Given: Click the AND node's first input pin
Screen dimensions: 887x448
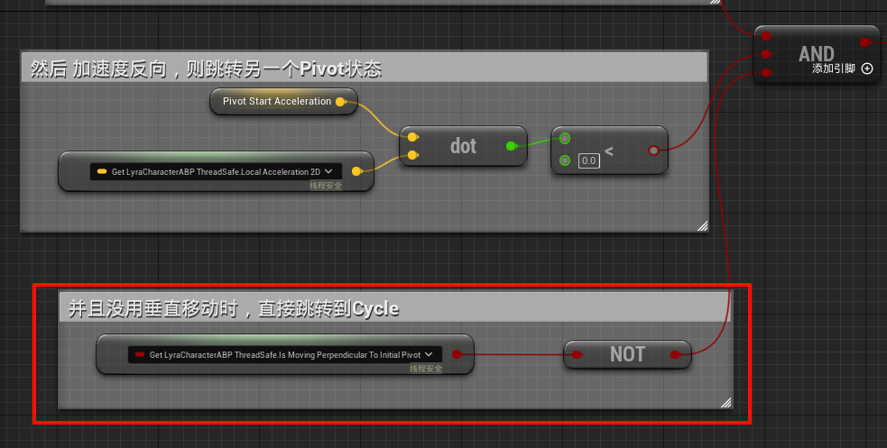Looking at the screenshot, I should [766, 36].
